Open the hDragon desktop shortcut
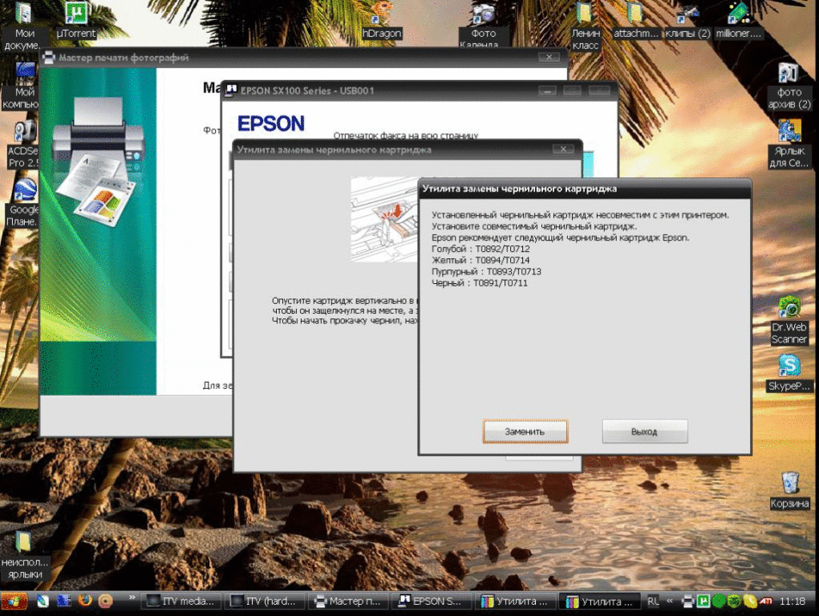819x616 pixels. [382, 21]
